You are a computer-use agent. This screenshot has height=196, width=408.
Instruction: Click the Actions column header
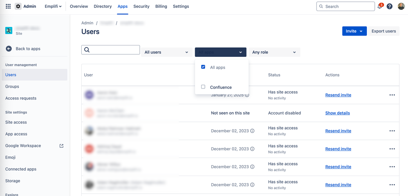coord(332,75)
